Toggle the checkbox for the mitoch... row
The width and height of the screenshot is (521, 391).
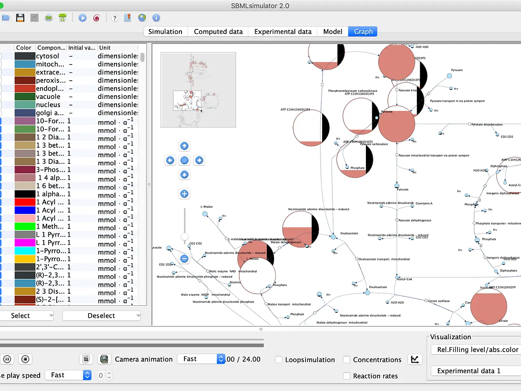(x=0, y=64)
